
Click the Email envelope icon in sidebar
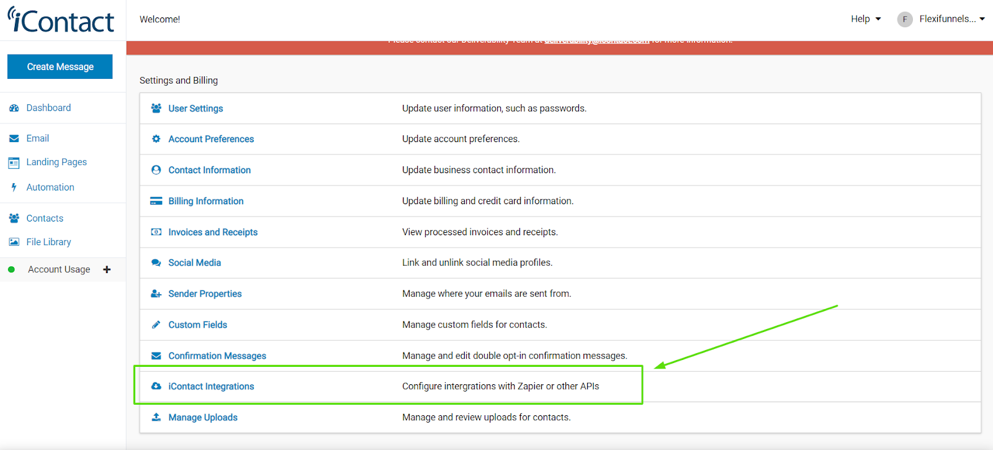click(x=14, y=138)
